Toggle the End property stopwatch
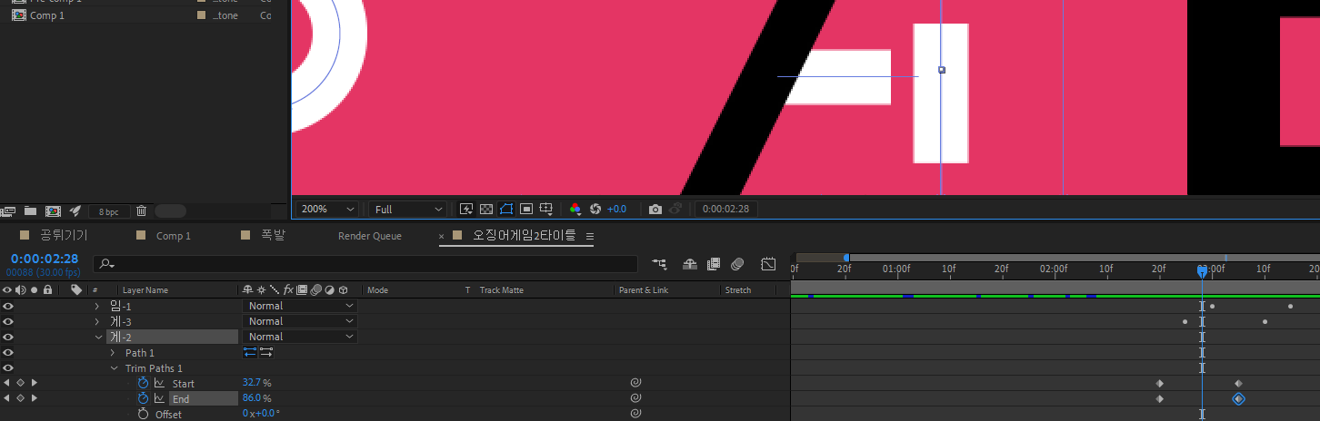 coord(143,398)
